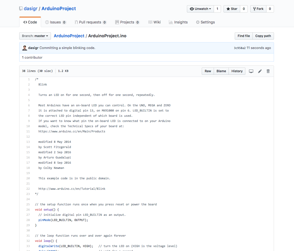Image resolution: width=294 pixels, height=251 pixels.
Task: Select line number 26 in the code gutter
Action: [x=28, y=210]
